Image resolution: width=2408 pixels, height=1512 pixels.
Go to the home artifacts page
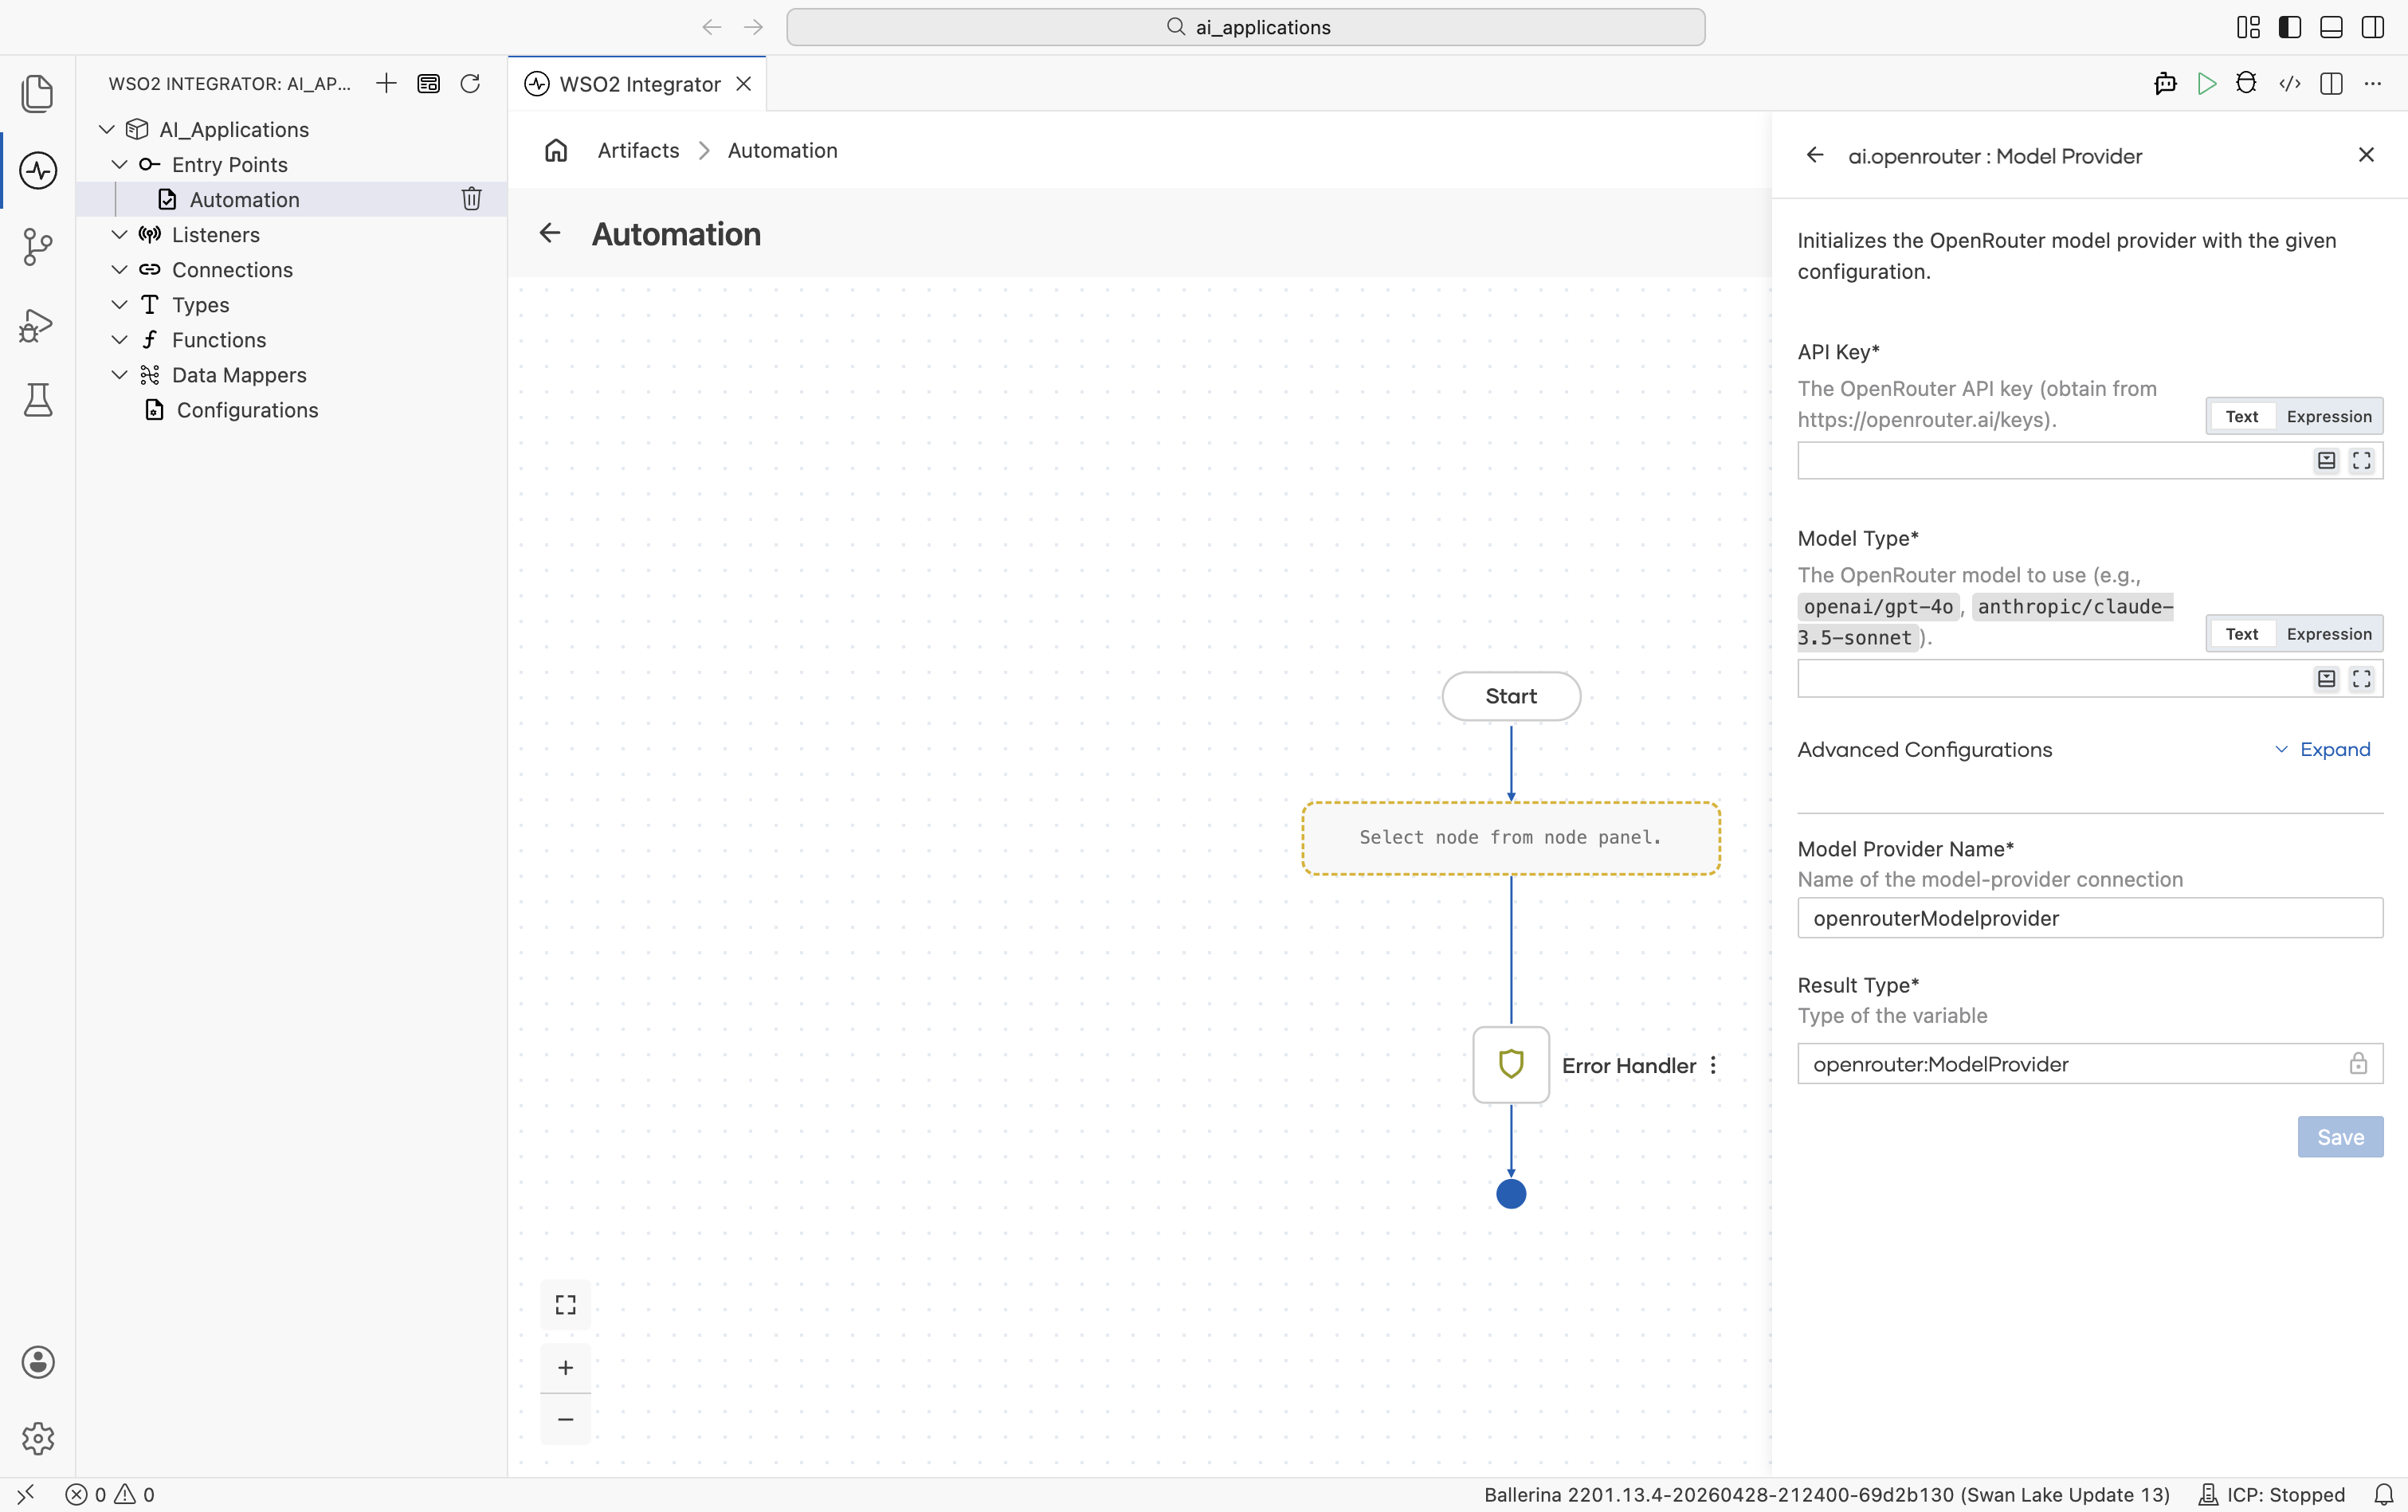[556, 150]
